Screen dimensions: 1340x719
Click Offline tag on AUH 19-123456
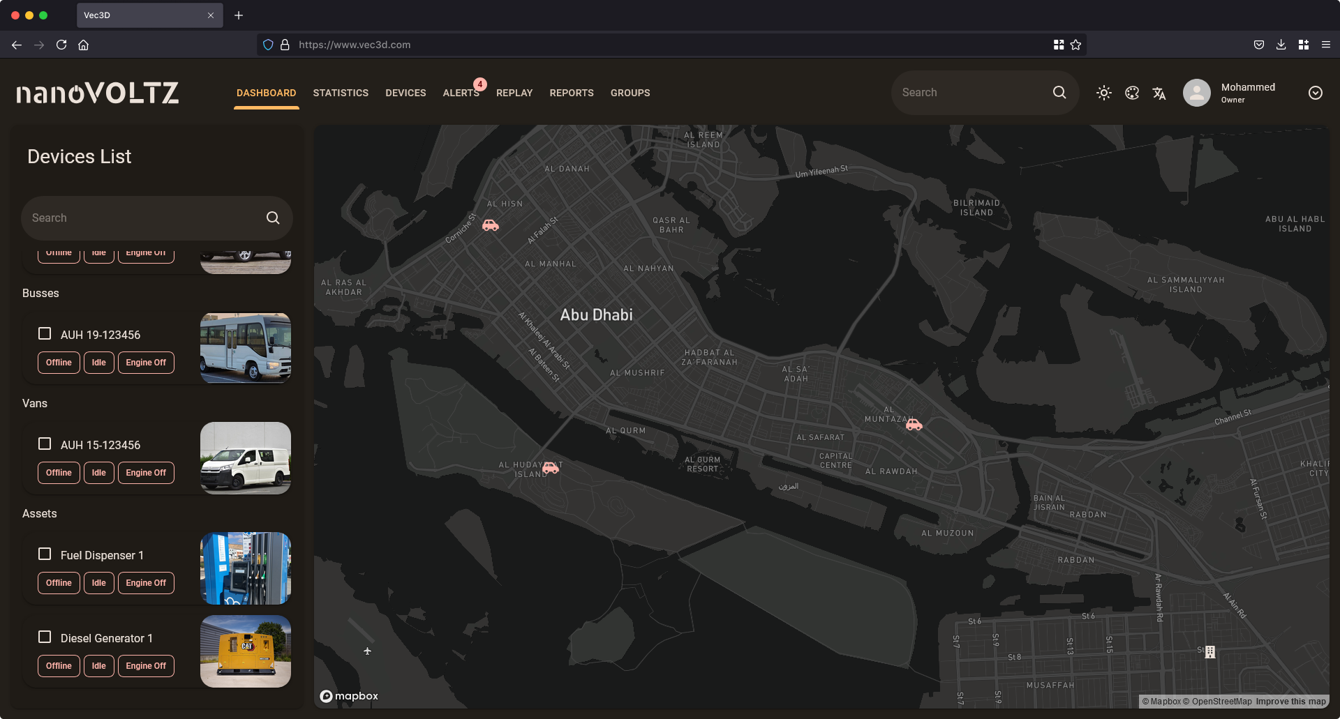click(x=59, y=363)
